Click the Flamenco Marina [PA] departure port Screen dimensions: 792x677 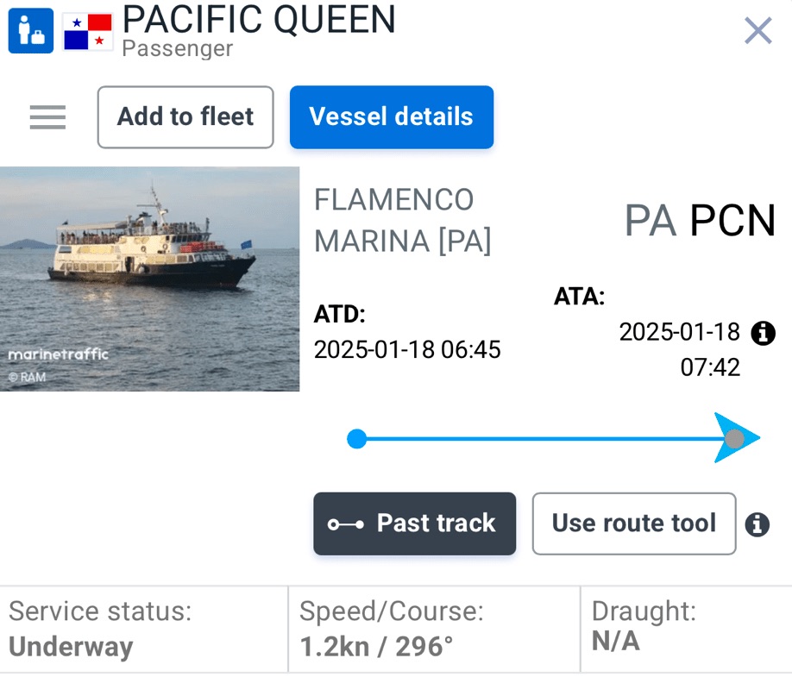point(402,221)
